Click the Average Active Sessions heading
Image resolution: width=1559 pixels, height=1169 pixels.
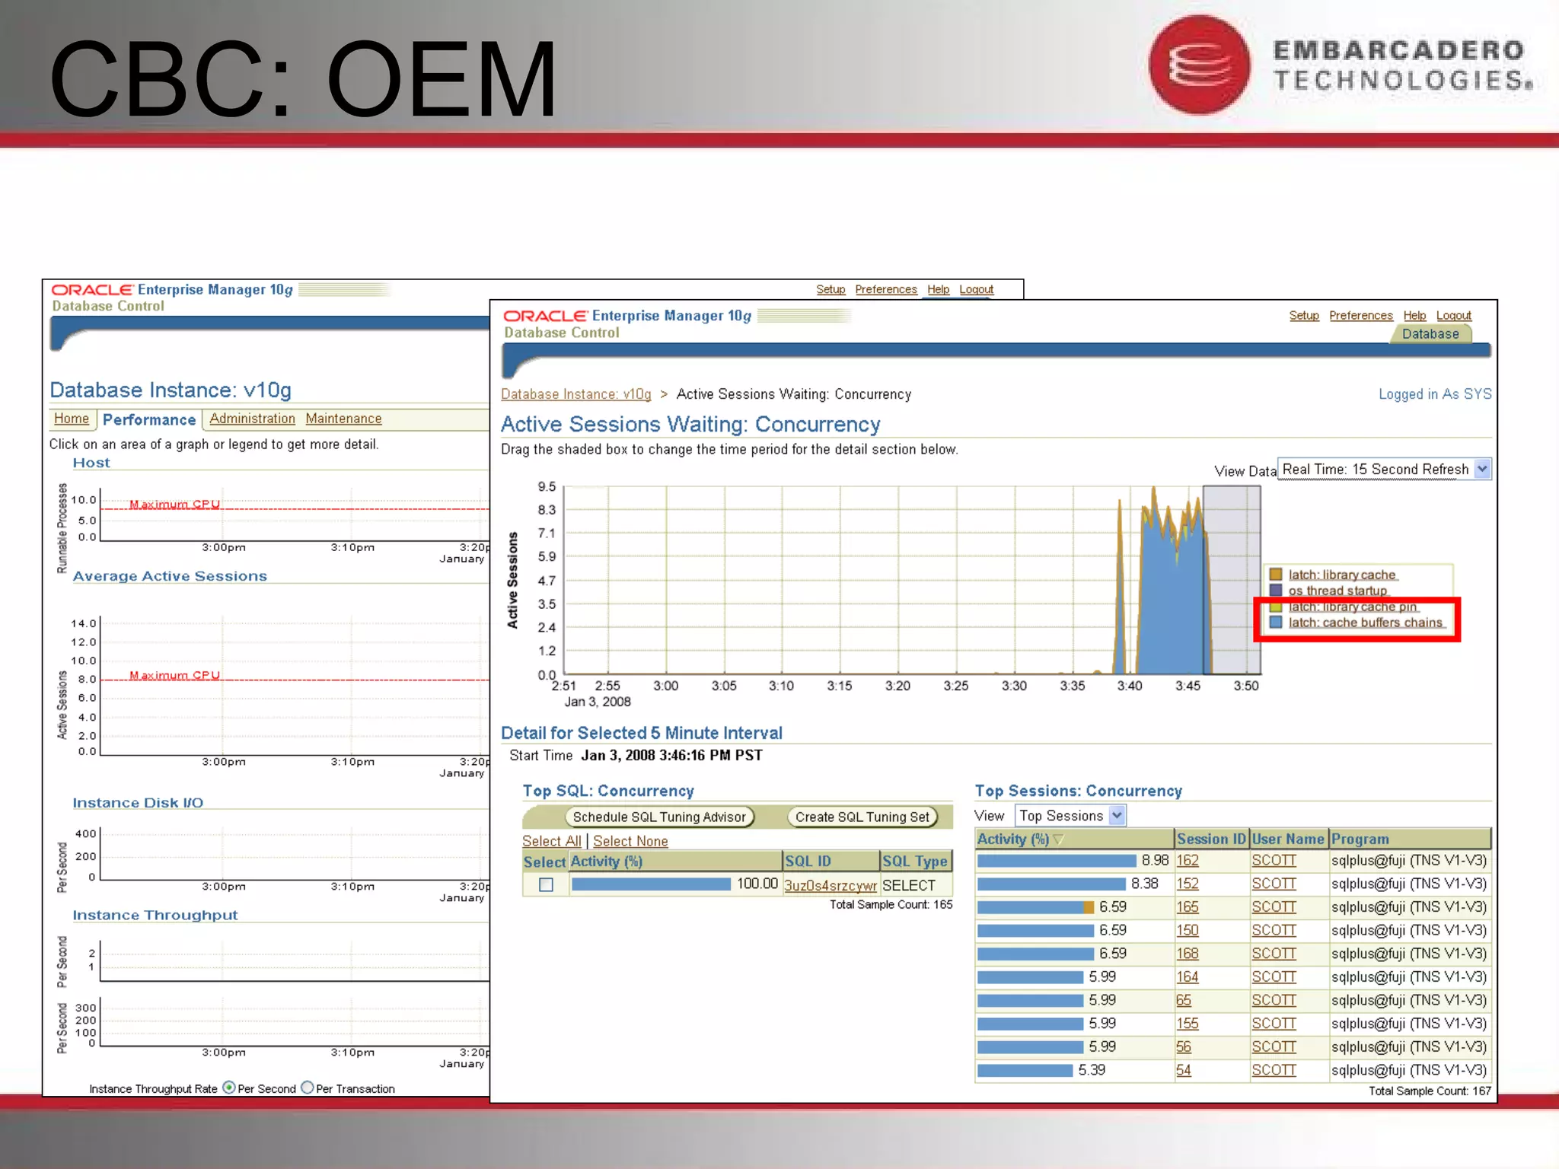click(x=170, y=576)
